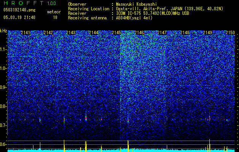Image resolution: width=239 pixels, height=152 pixels.
Task: Click antenna text A504HB(yagi 4el)
Action: pyautogui.click(x=134, y=18)
